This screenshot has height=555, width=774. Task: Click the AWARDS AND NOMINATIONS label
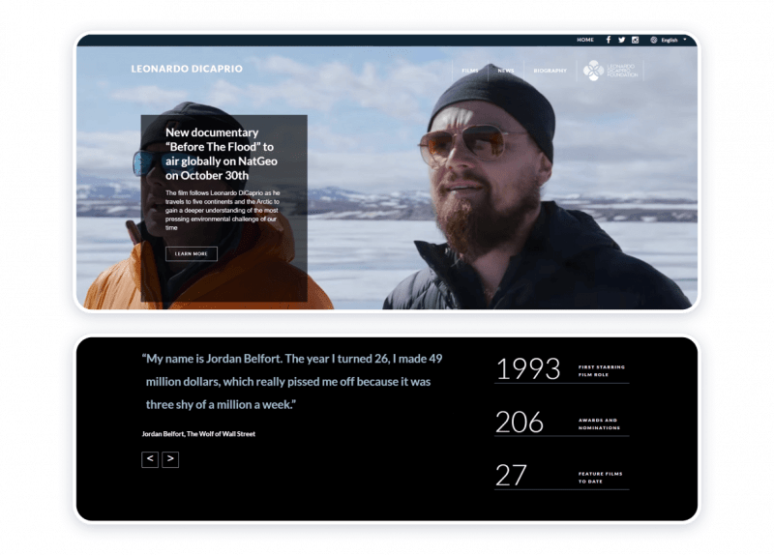coord(599,424)
